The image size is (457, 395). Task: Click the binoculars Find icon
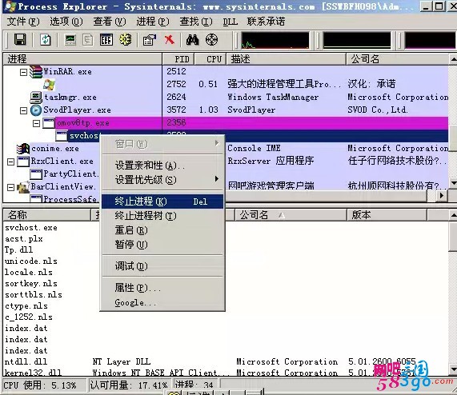tap(192, 40)
